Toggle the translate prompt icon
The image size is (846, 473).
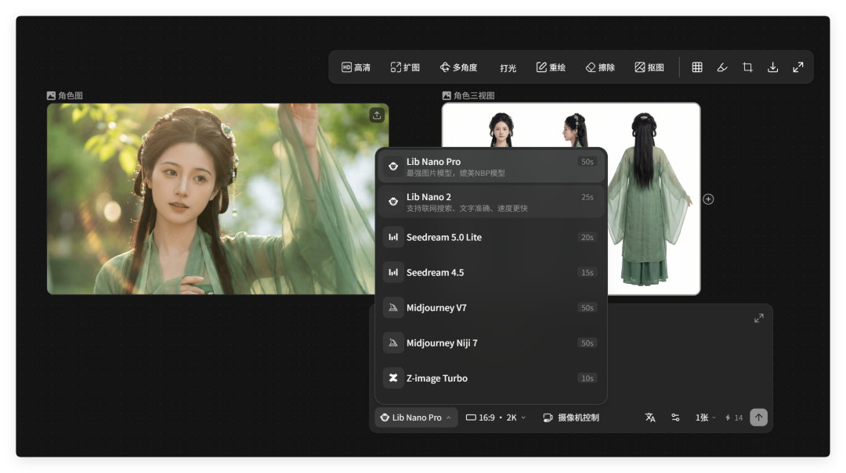650,417
